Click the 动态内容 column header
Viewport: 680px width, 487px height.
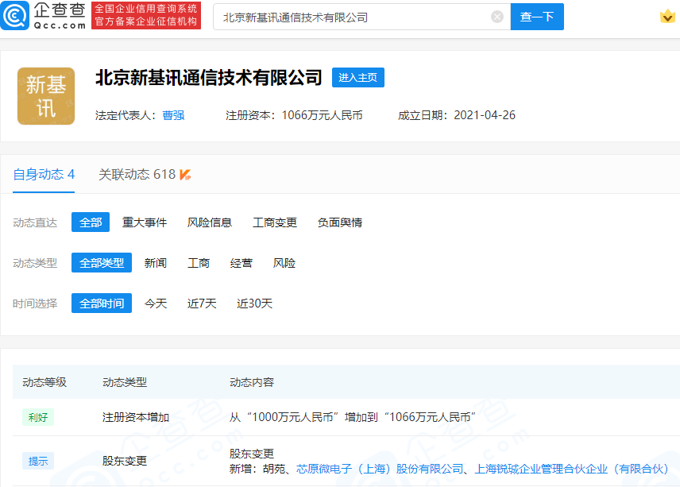pyautogui.click(x=252, y=382)
